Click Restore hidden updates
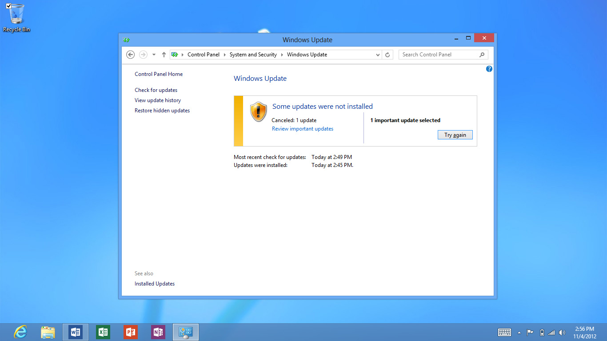The height and width of the screenshot is (341, 607). [x=162, y=111]
